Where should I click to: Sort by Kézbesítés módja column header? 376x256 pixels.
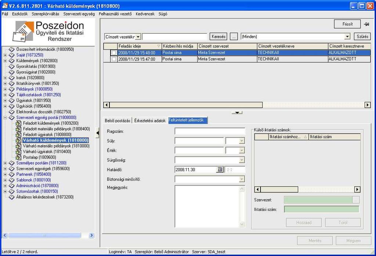coord(179,46)
